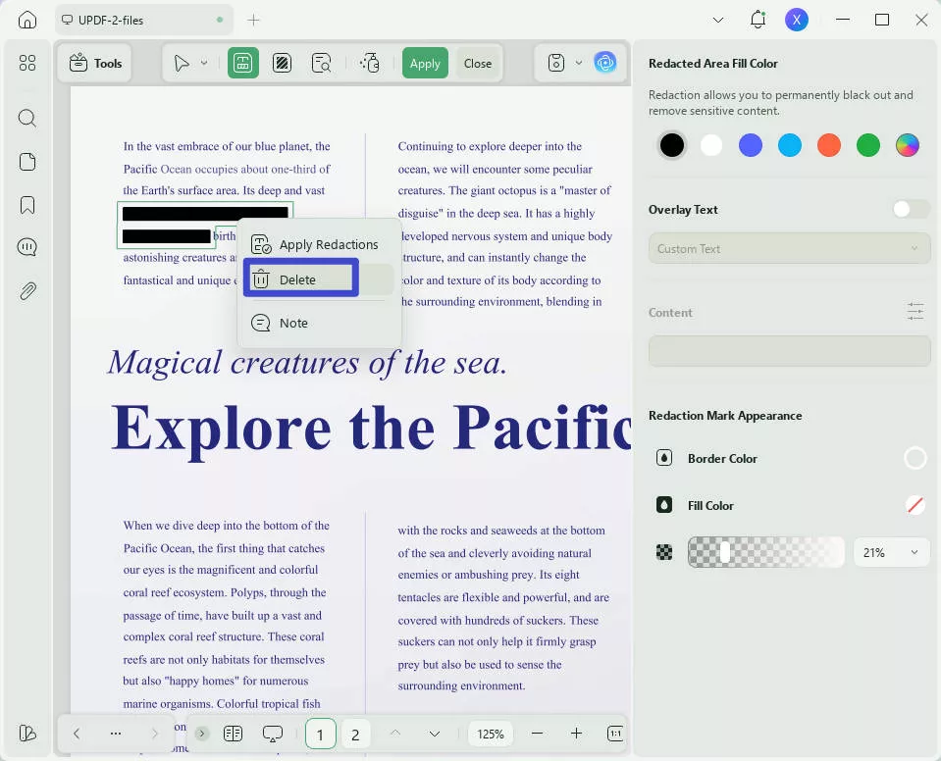Open the search magnifier in left sidebar

coord(27,118)
